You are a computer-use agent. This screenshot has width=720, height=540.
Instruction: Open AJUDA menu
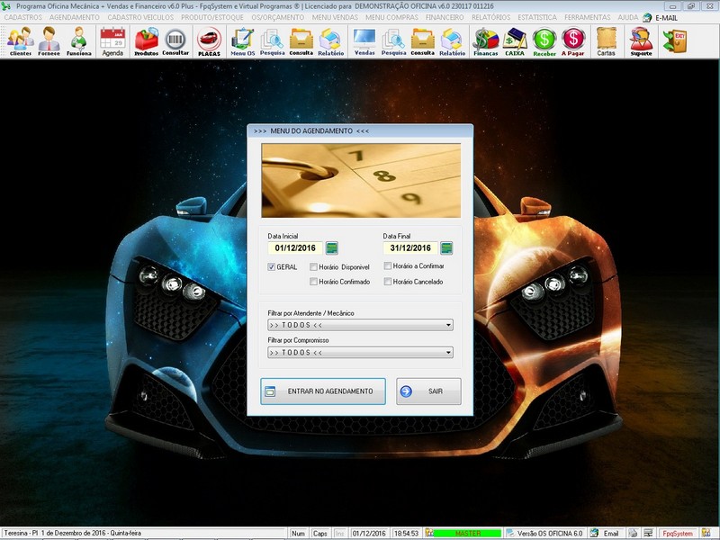tap(627, 17)
